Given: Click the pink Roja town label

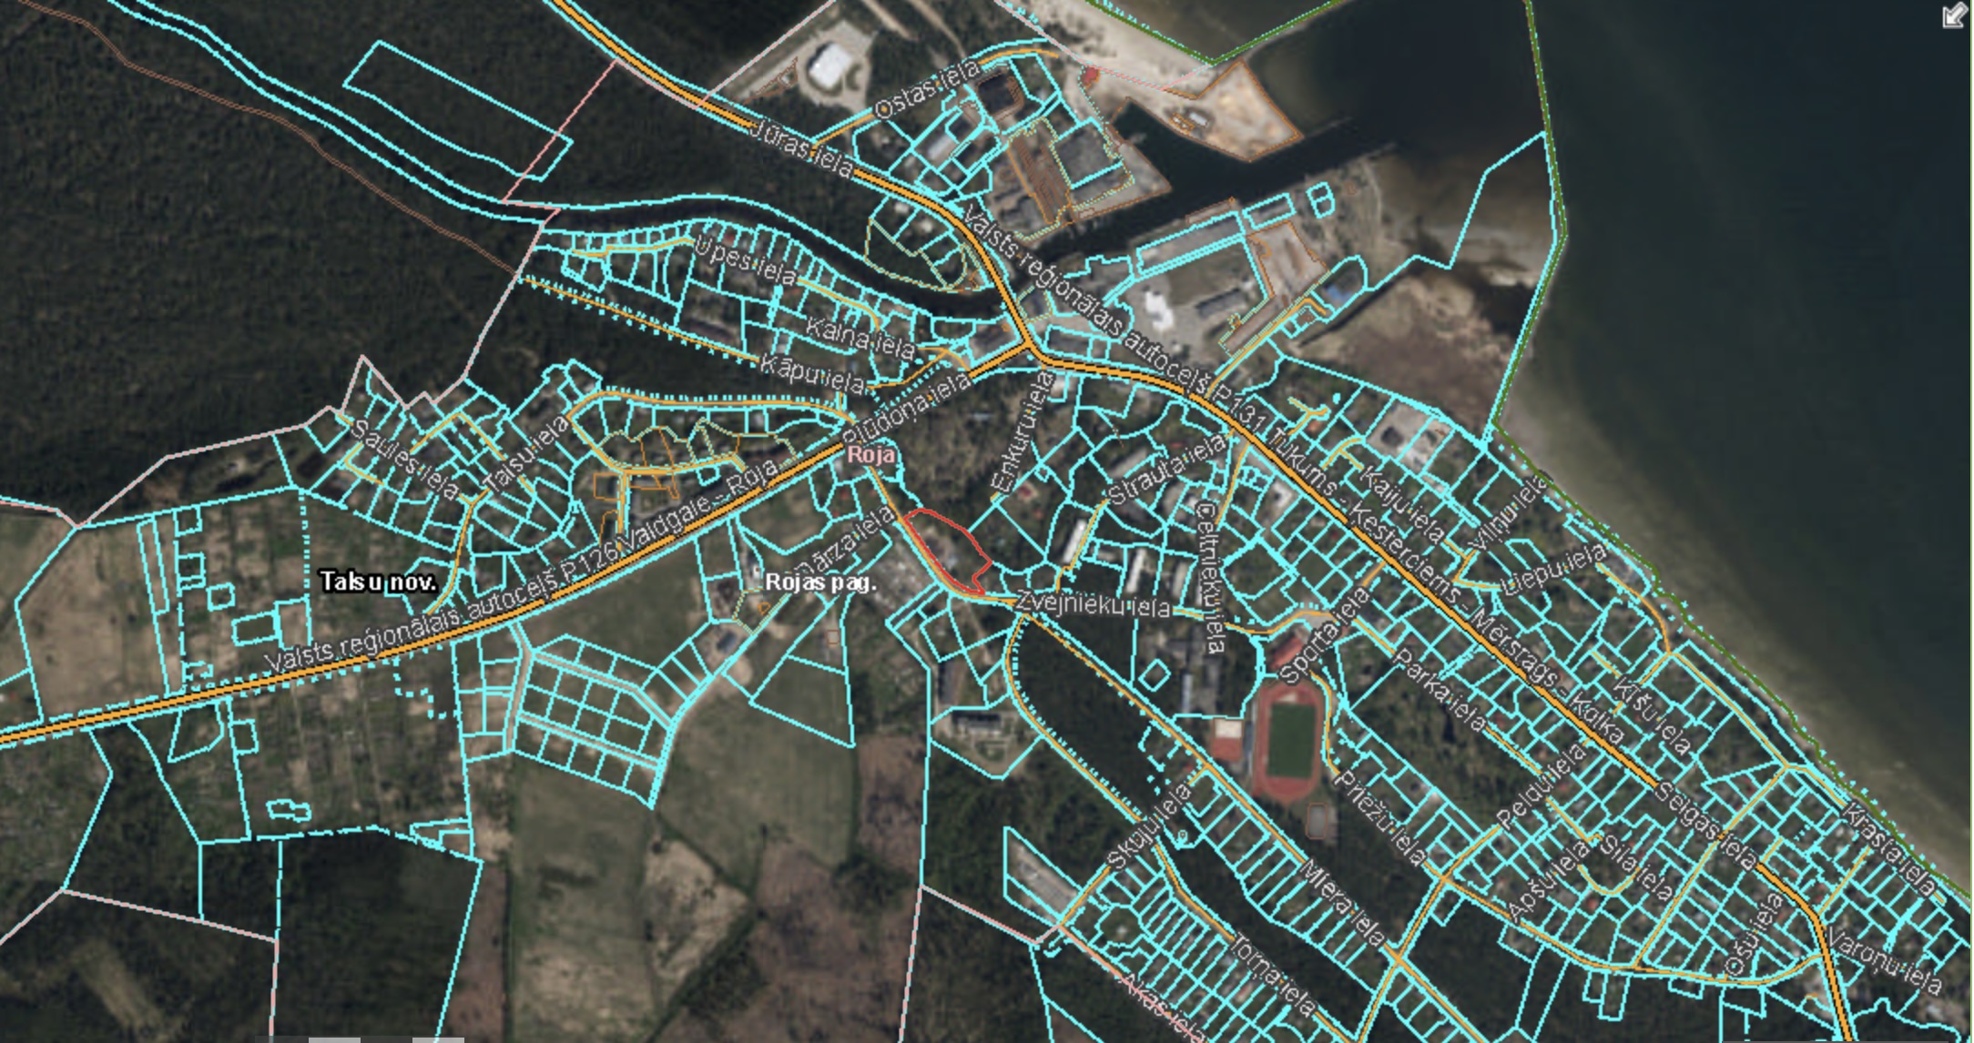Looking at the screenshot, I should pyautogui.click(x=870, y=455).
